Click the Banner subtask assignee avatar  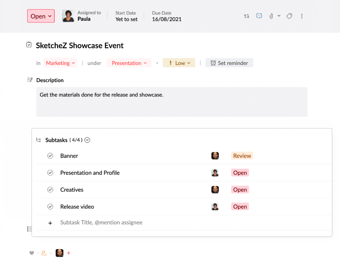pyautogui.click(x=215, y=156)
